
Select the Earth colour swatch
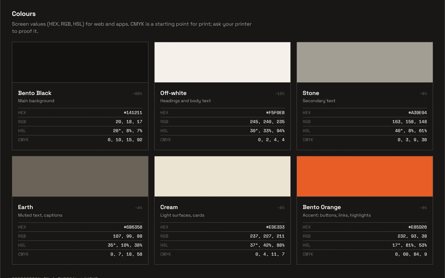[80, 176]
